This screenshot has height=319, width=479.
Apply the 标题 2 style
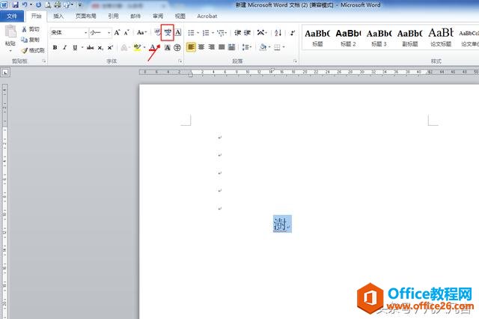pyautogui.click(x=348, y=37)
